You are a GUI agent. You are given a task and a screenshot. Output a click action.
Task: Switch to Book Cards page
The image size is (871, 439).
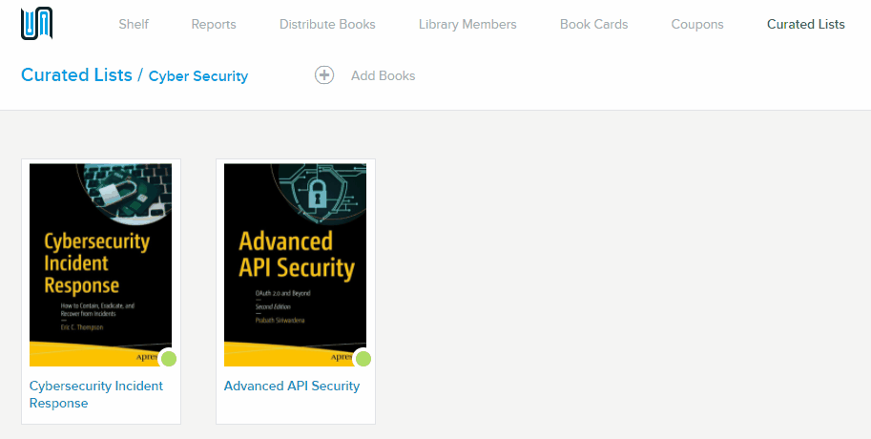(593, 25)
